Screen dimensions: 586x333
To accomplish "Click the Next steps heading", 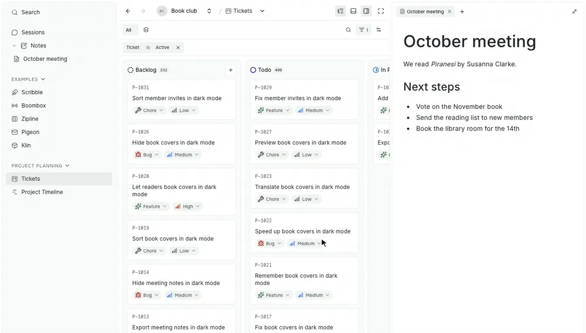I will (x=432, y=87).
